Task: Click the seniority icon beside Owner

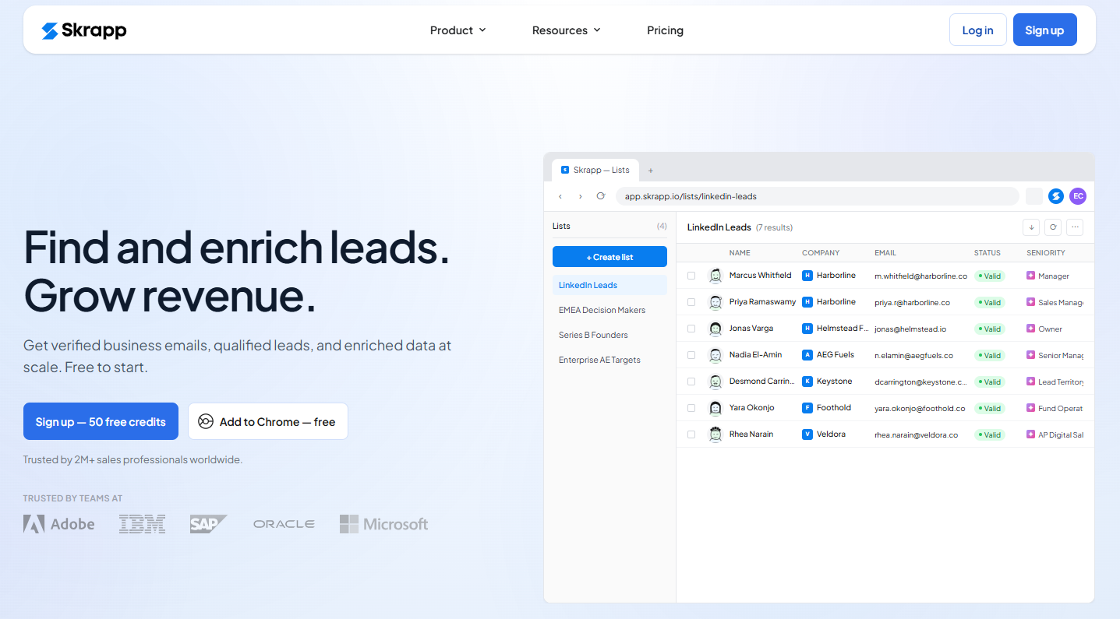Action: pos(1030,329)
